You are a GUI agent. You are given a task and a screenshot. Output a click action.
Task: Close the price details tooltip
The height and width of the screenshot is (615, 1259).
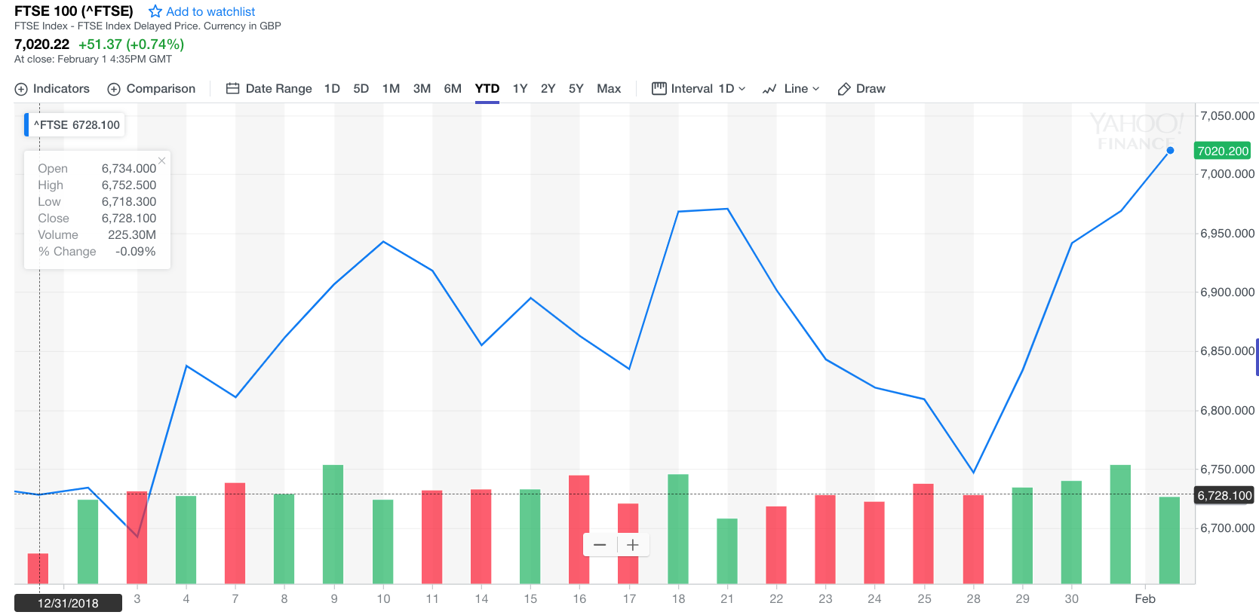coord(161,161)
